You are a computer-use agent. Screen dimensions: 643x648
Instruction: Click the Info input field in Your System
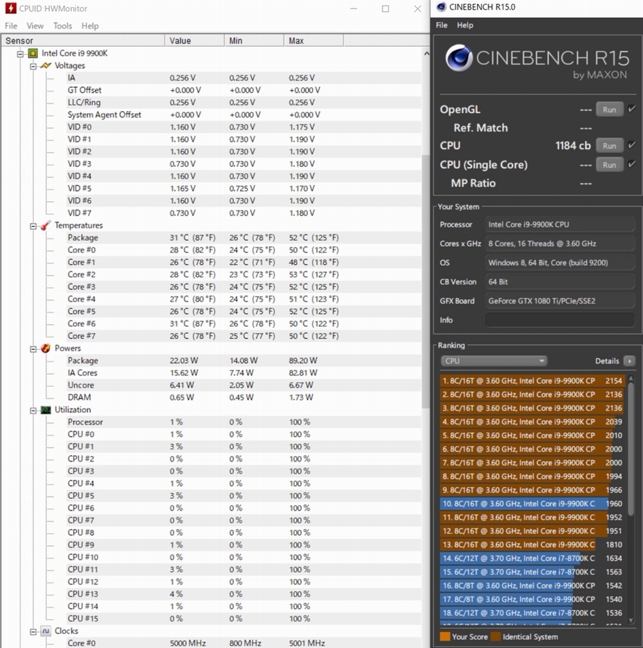[x=559, y=320]
